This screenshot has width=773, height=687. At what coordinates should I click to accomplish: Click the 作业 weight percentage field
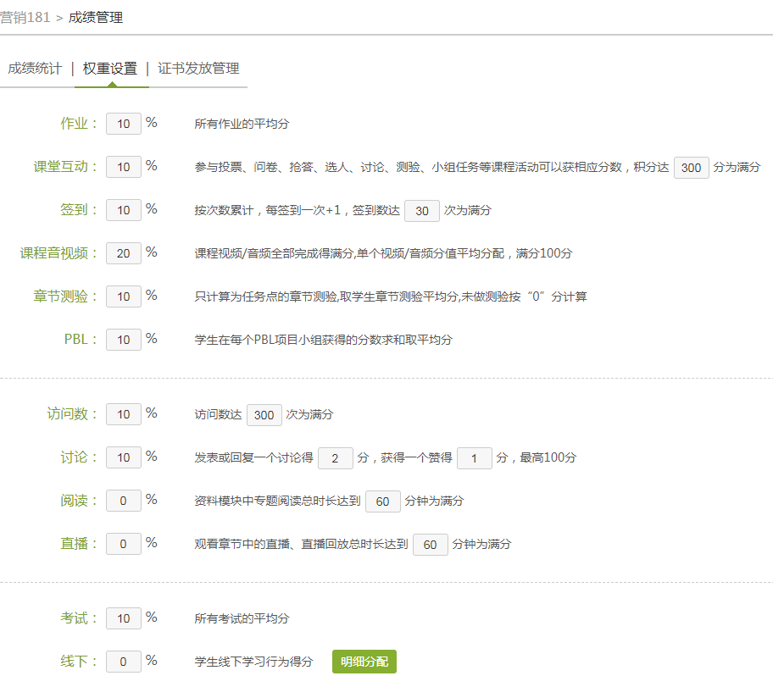point(124,124)
